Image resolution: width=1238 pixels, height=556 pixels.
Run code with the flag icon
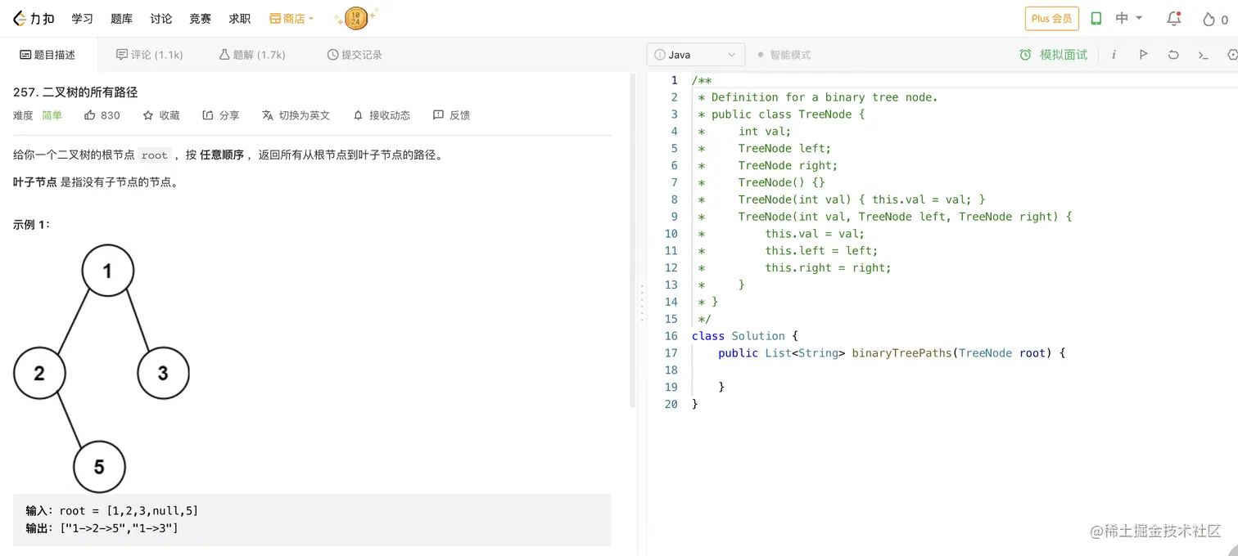1143,55
